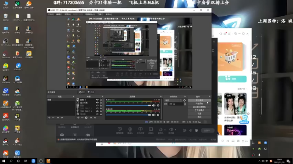293x164 pixels.
Task: Open the 帮助(H) menu in OBS
Action: pyautogui.click(x=109, y=14)
